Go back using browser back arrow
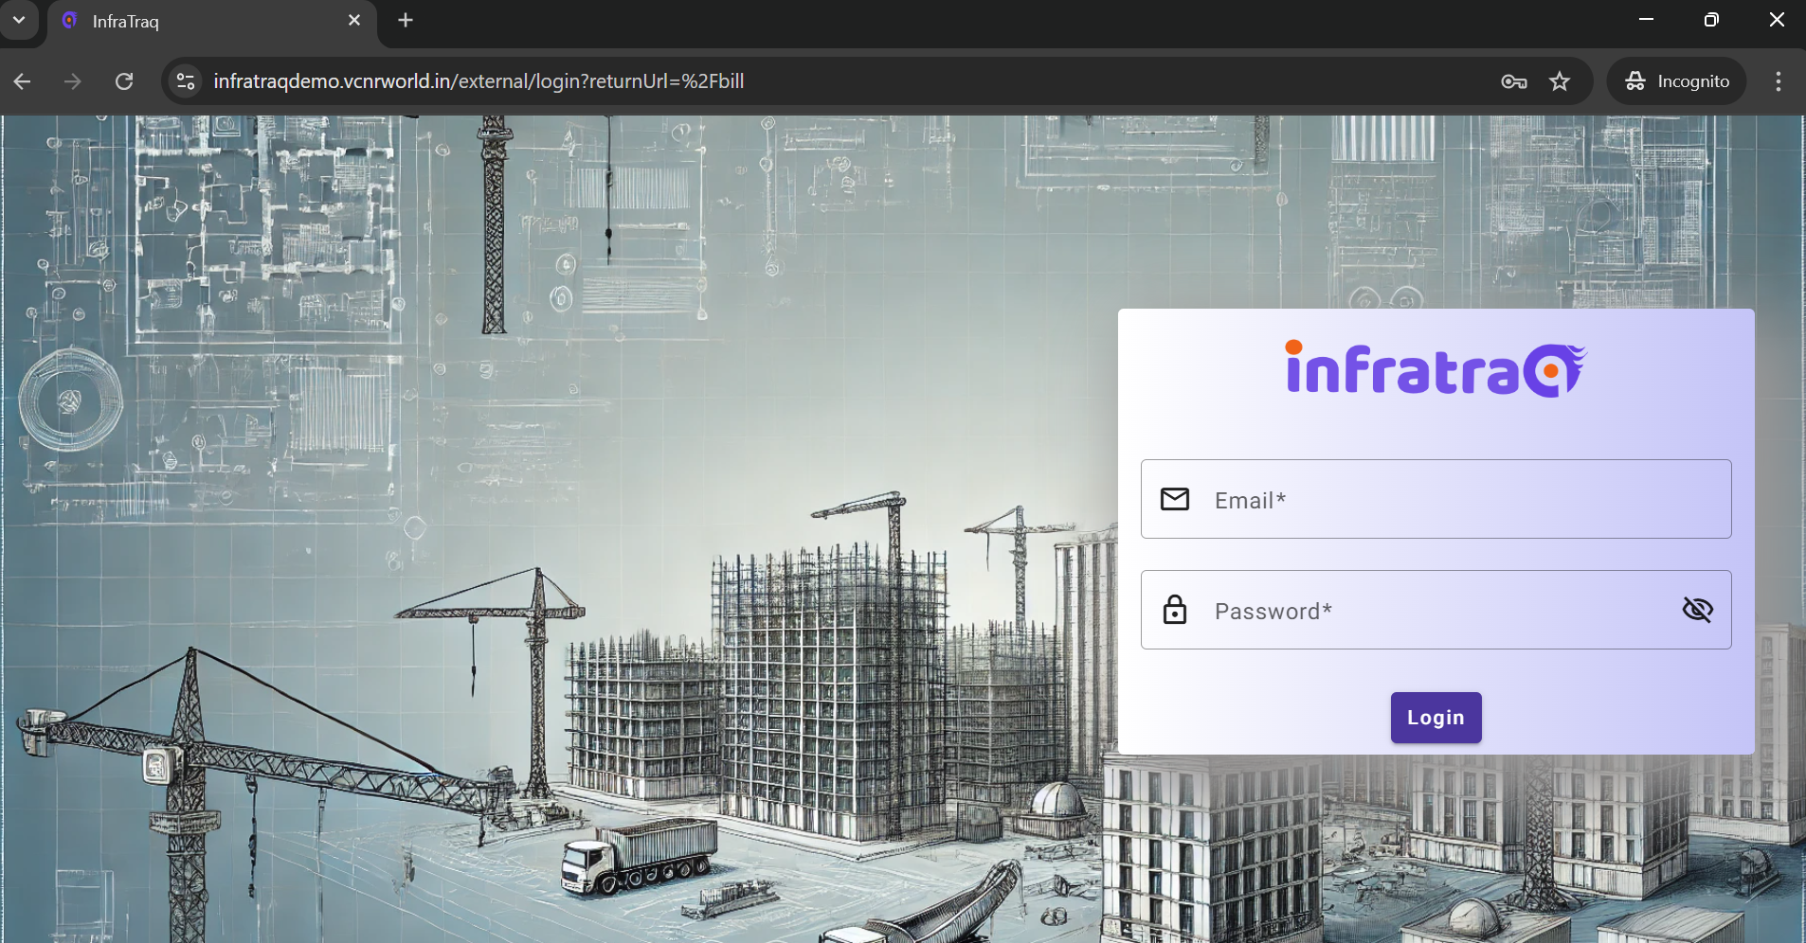Viewport: 1806px width, 943px height. 23,81
